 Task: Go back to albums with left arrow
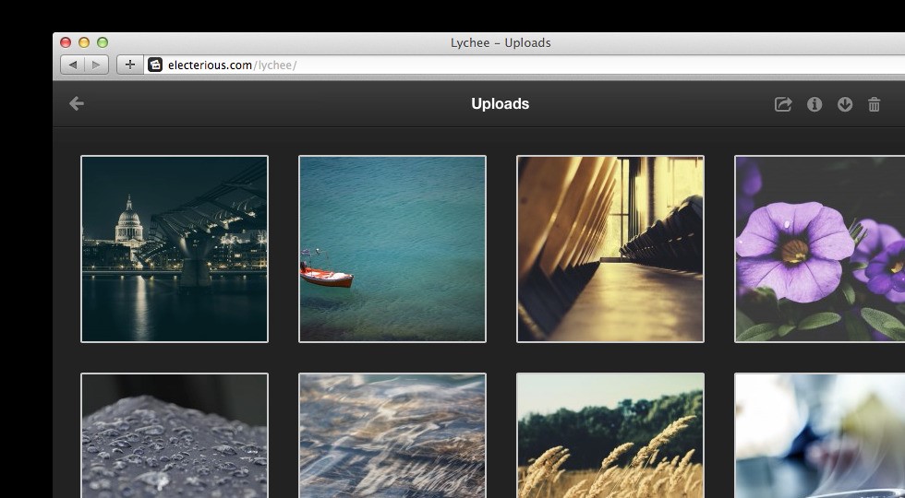[77, 103]
